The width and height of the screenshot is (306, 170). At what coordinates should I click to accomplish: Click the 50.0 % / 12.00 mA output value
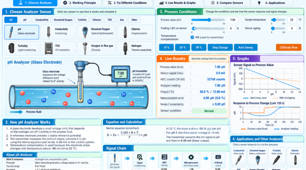point(212,92)
